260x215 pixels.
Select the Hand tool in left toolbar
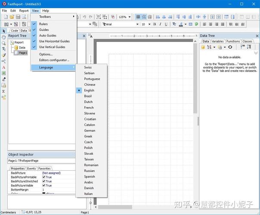click(4, 37)
